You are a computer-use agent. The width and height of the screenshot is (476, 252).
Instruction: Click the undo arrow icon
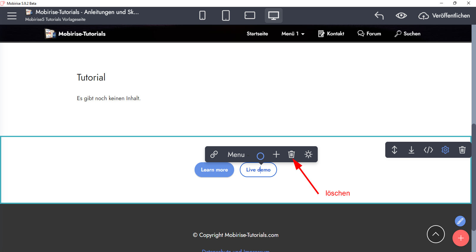click(x=379, y=15)
